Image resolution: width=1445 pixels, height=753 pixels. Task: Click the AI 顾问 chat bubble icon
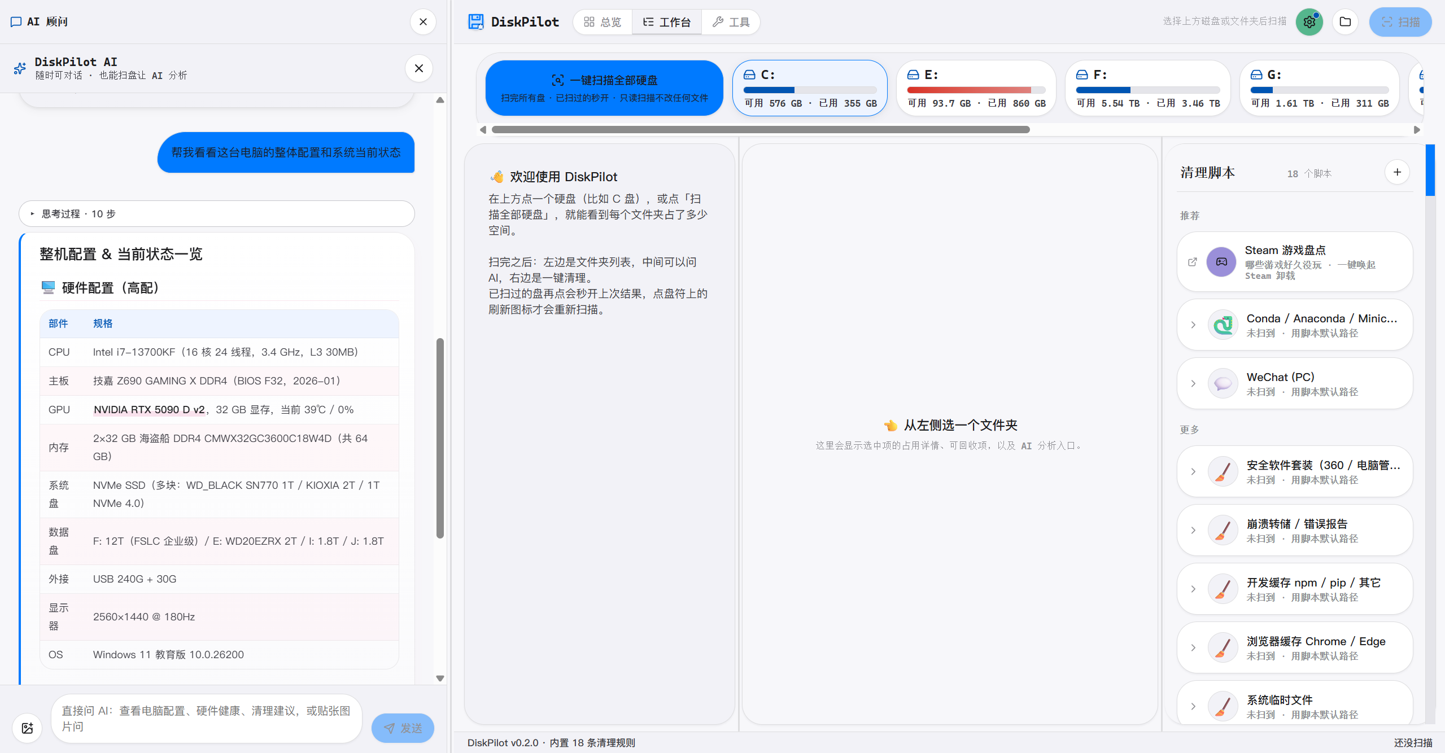(16, 21)
